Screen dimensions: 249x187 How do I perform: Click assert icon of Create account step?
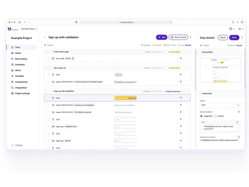click(x=53, y=82)
